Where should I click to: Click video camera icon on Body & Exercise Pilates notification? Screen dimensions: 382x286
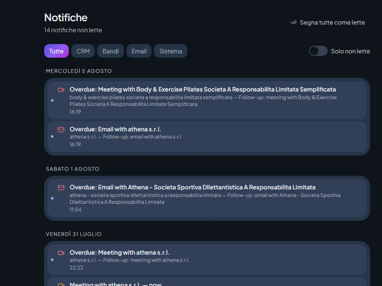61,90
